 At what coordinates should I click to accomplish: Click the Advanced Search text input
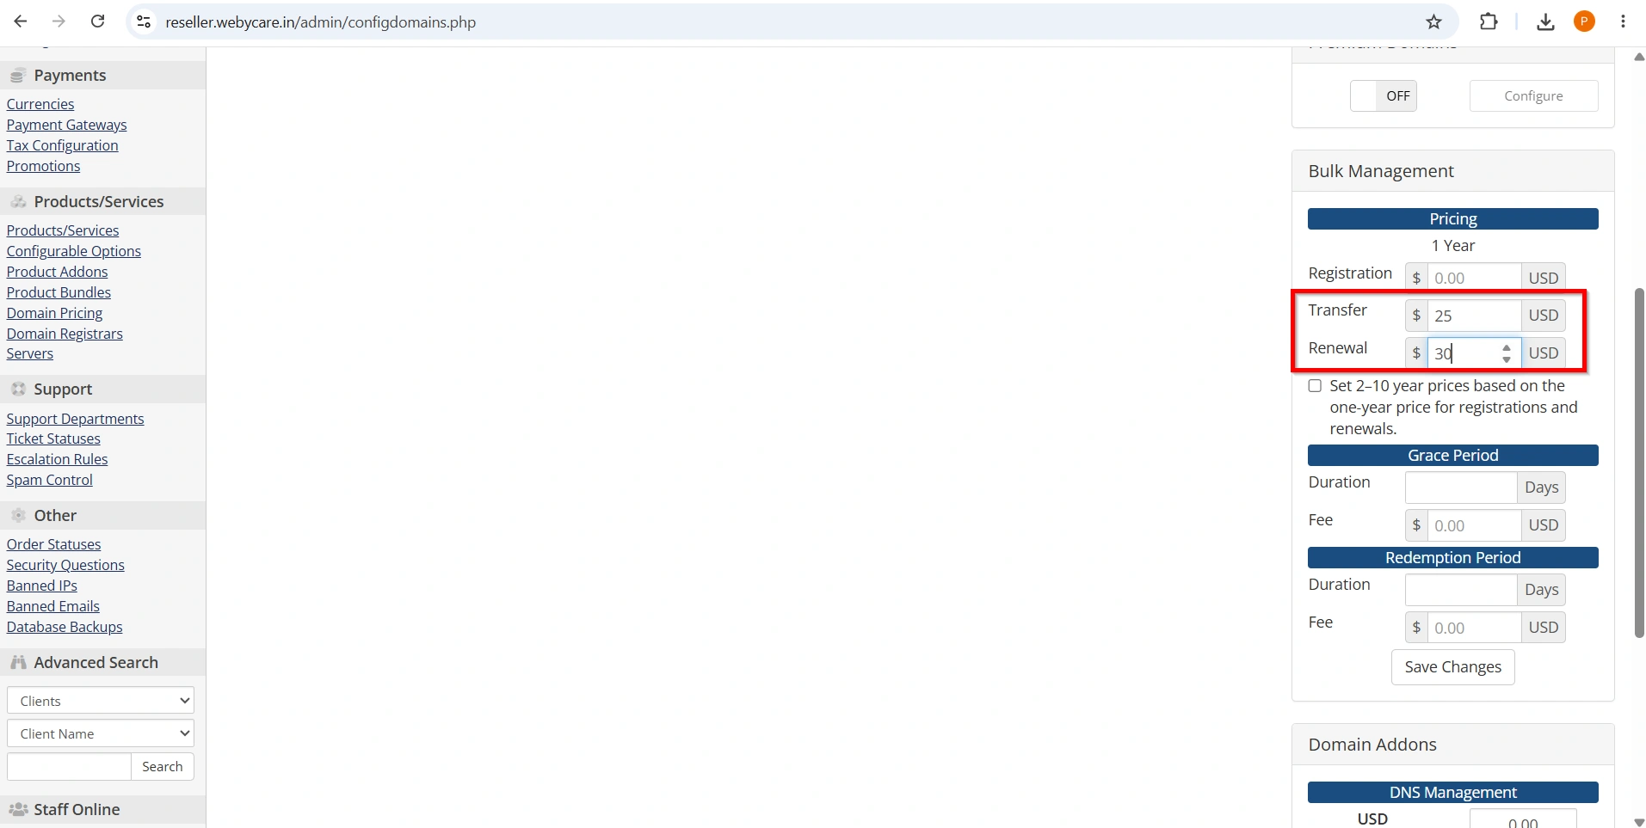pyautogui.click(x=69, y=767)
